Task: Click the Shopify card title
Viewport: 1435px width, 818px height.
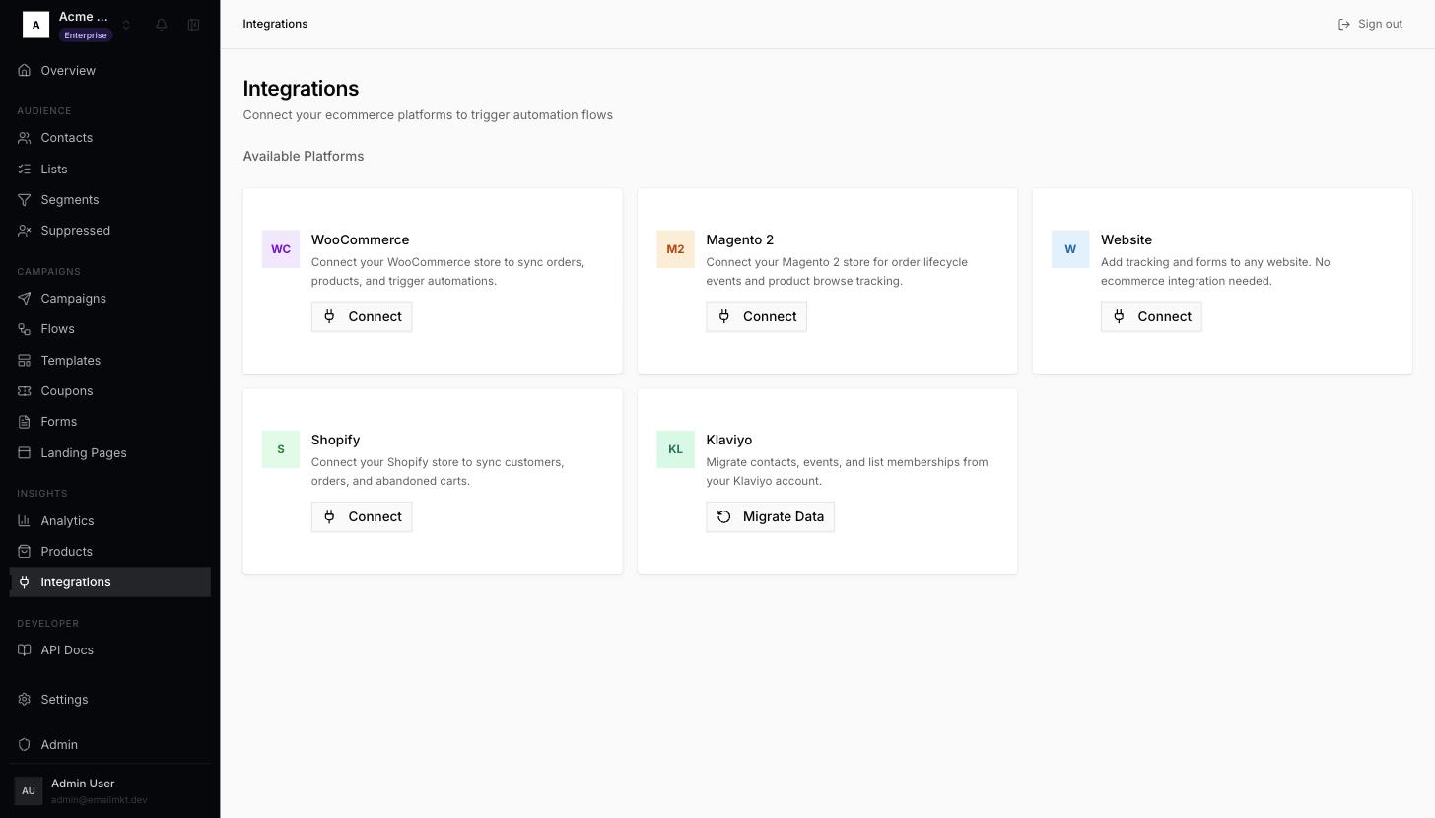Action: (x=335, y=440)
